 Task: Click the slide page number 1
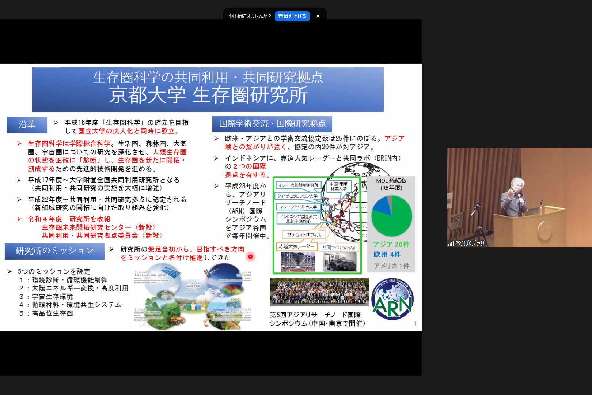[x=415, y=324]
